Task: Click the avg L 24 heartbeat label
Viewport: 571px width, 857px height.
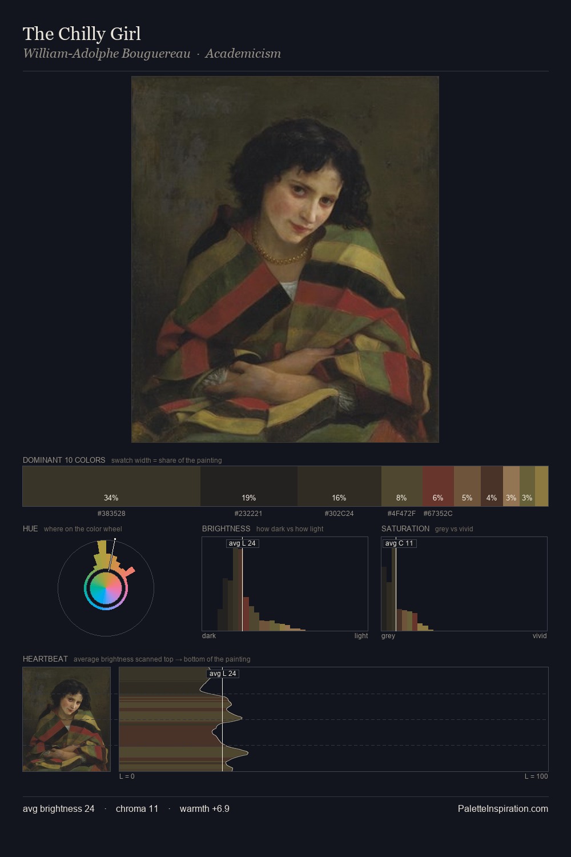Action: [223, 674]
